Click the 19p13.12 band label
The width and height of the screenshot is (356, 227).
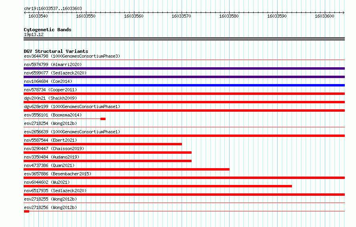point(34,34)
